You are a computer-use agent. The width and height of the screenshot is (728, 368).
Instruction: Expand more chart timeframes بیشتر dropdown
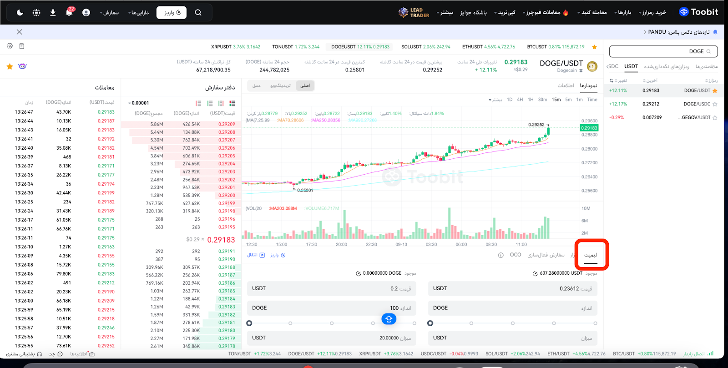tap(495, 100)
